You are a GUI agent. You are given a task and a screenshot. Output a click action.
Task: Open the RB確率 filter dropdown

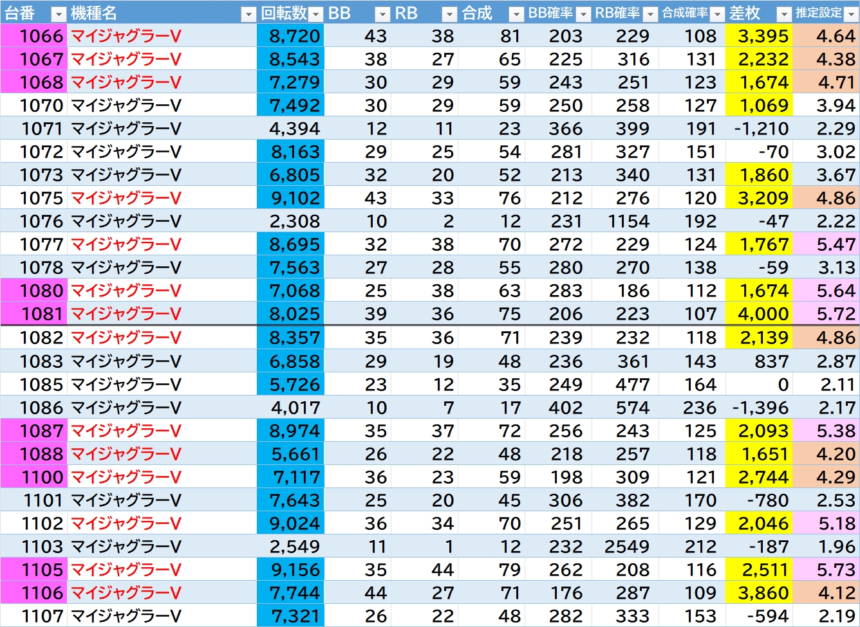point(650,14)
